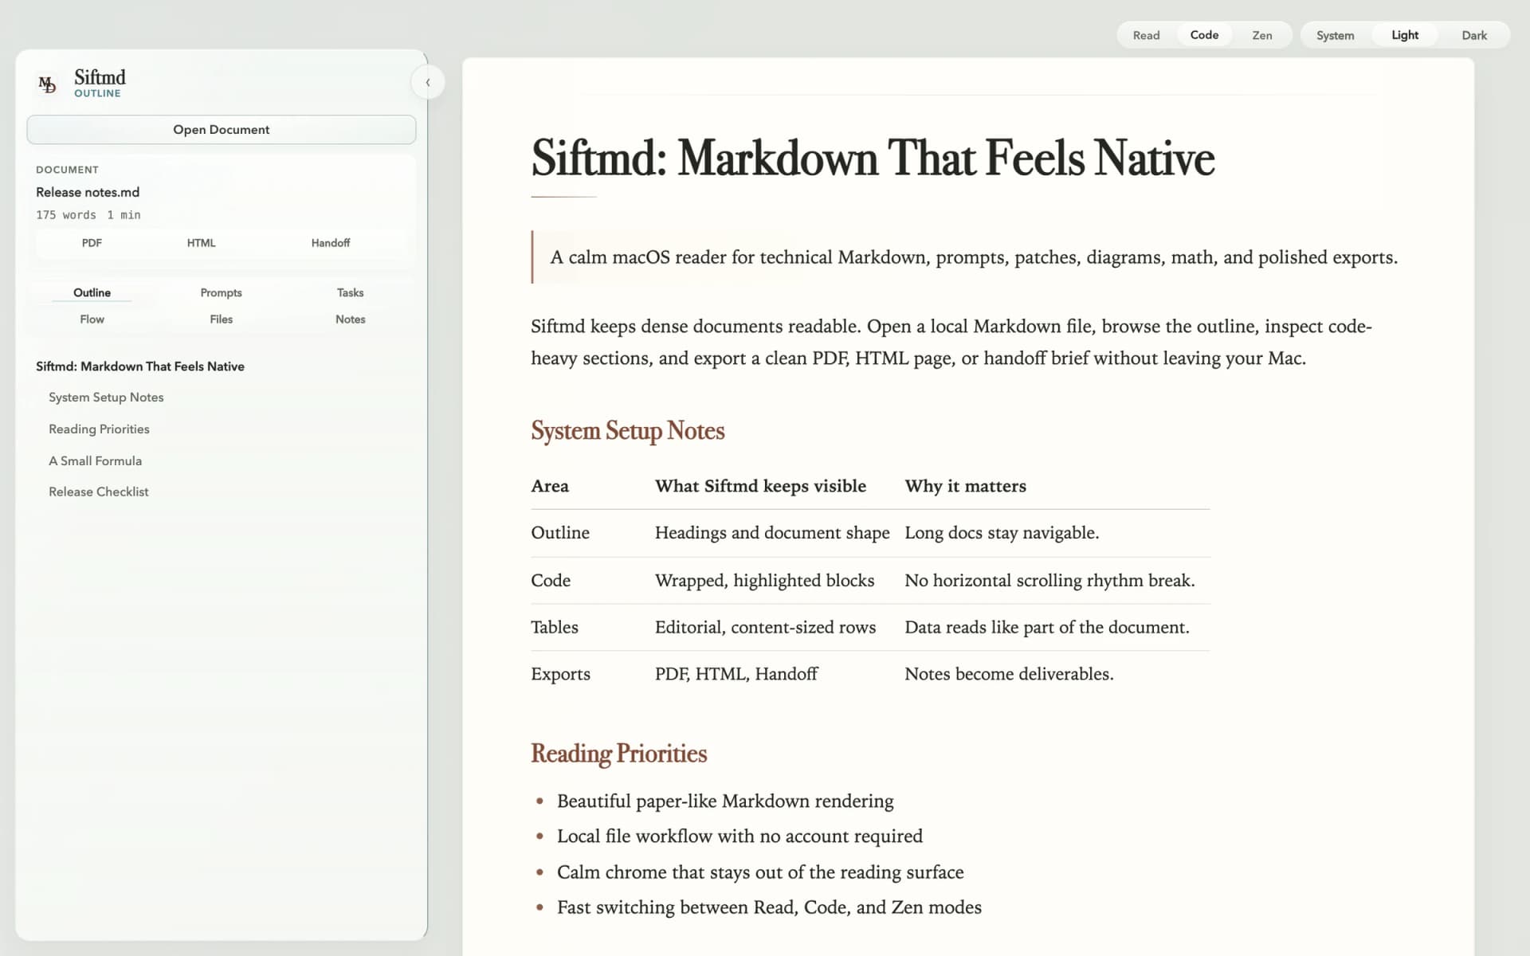Click the System Setup Notes document heading
The width and height of the screenshot is (1530, 956).
(x=628, y=431)
